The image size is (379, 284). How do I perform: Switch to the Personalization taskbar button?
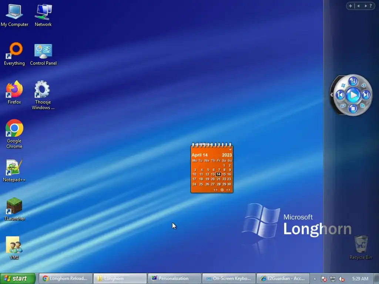pos(175,278)
